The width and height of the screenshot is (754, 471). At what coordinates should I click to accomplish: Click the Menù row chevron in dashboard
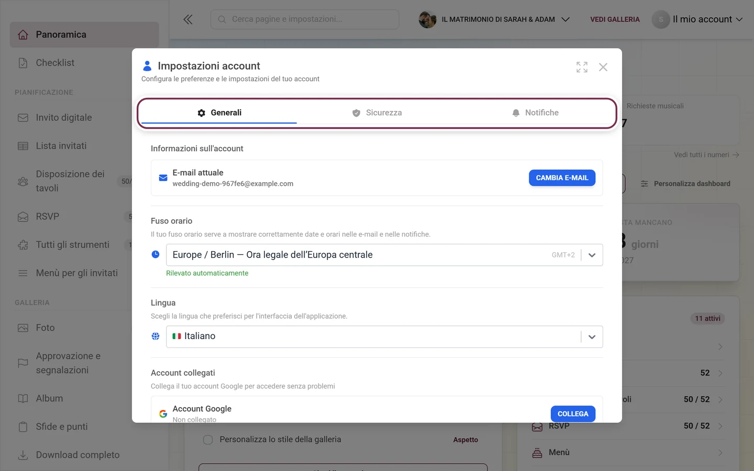[x=720, y=453]
